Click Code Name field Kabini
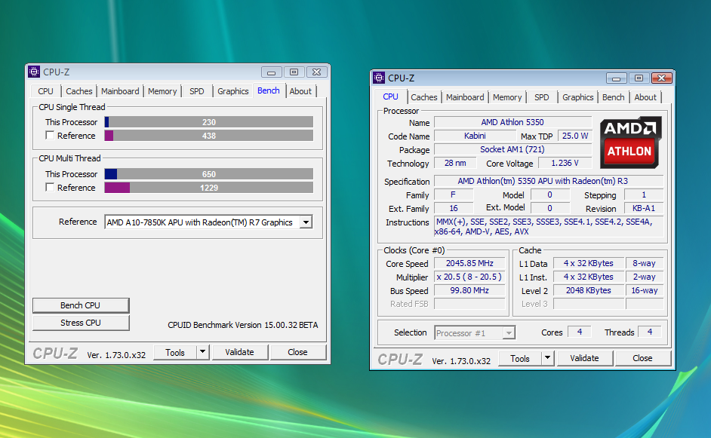 click(475, 136)
